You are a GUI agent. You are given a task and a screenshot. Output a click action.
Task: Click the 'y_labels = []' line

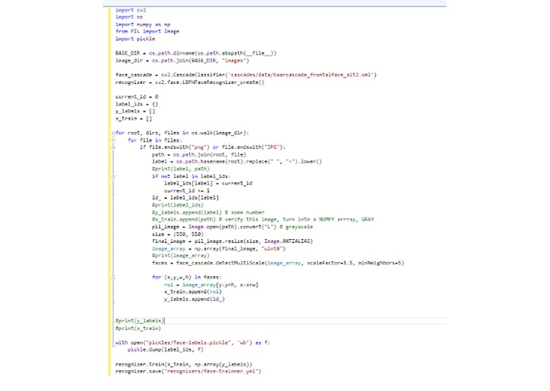(135, 111)
